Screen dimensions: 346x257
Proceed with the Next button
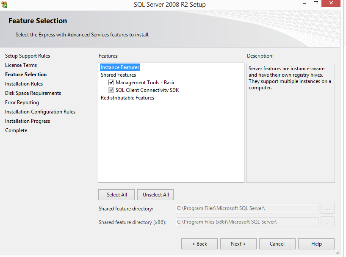(x=238, y=244)
